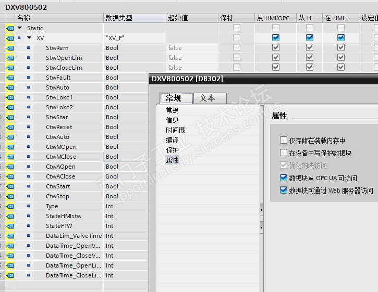The width and height of the screenshot is (378, 292).
Task: Click the tag icon beside StwCloseLim
Action: 10,68
